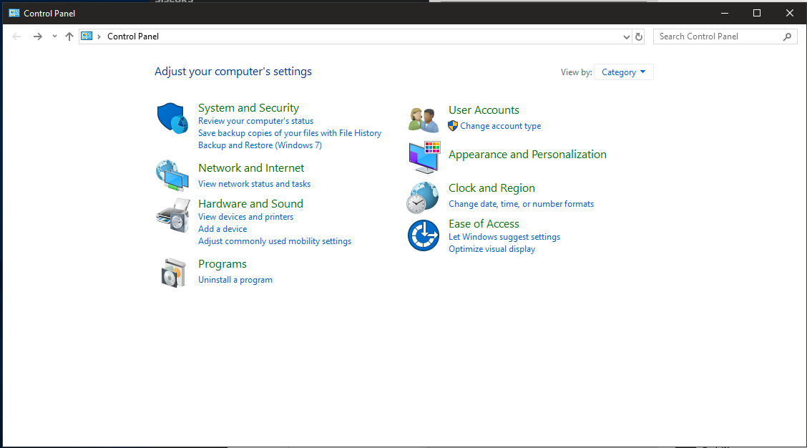807x448 pixels.
Task: Go up one level with the up arrow
Action: tap(69, 36)
